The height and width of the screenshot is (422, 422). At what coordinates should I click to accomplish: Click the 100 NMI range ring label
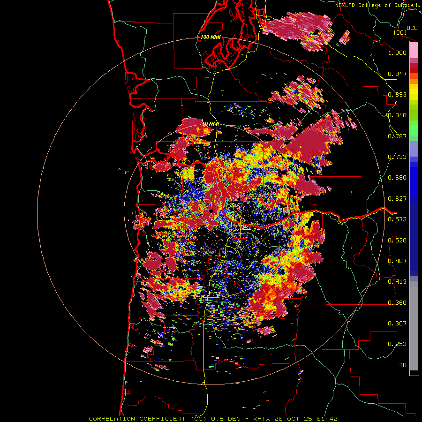pos(211,37)
